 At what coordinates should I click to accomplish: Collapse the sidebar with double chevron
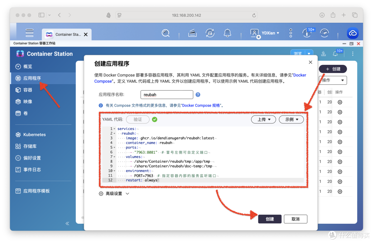point(67,223)
